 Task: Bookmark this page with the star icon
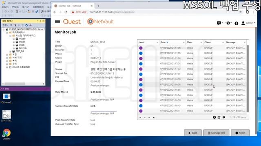[240, 12]
